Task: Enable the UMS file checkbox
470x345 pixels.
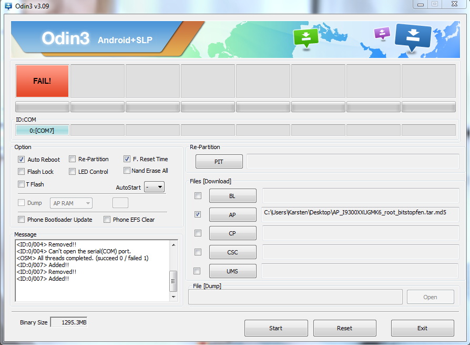Action: (x=197, y=271)
